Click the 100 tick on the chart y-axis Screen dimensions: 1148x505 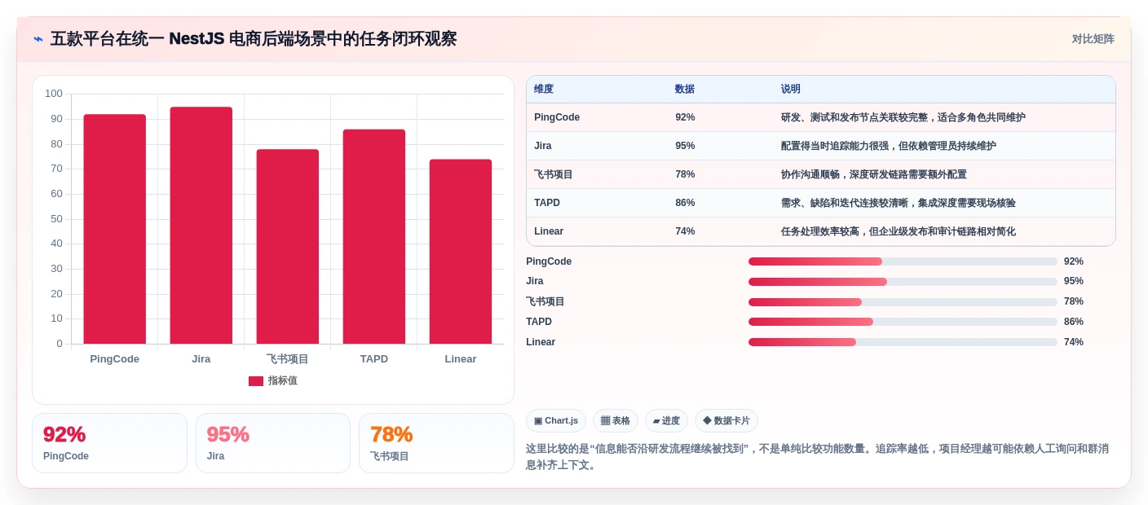(54, 94)
